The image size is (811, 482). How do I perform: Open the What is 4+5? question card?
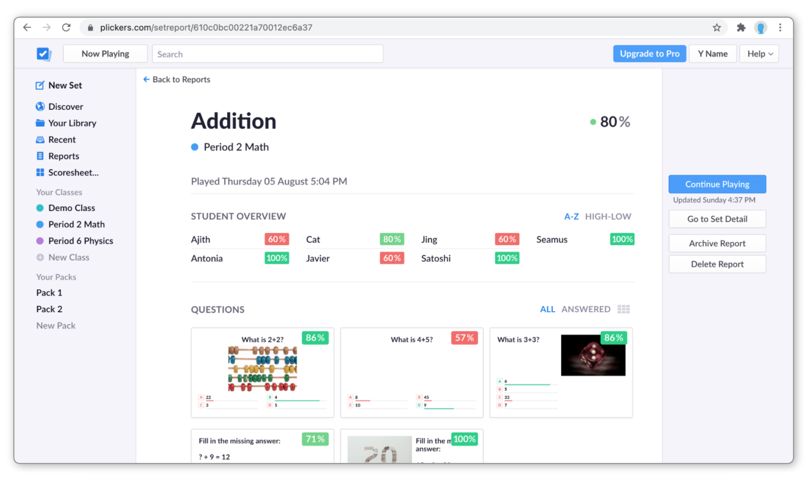[412, 373]
